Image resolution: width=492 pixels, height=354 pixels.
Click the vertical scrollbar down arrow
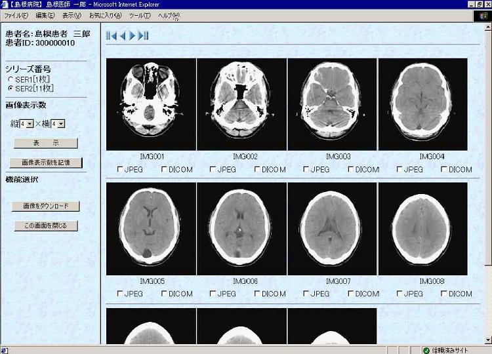click(487, 340)
